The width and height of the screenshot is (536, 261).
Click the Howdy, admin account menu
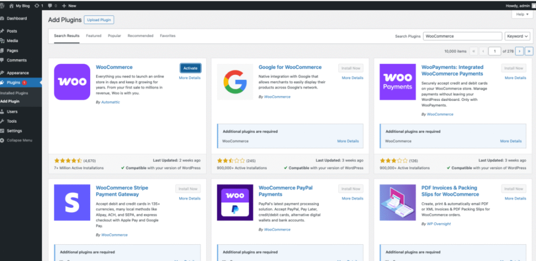click(518, 6)
